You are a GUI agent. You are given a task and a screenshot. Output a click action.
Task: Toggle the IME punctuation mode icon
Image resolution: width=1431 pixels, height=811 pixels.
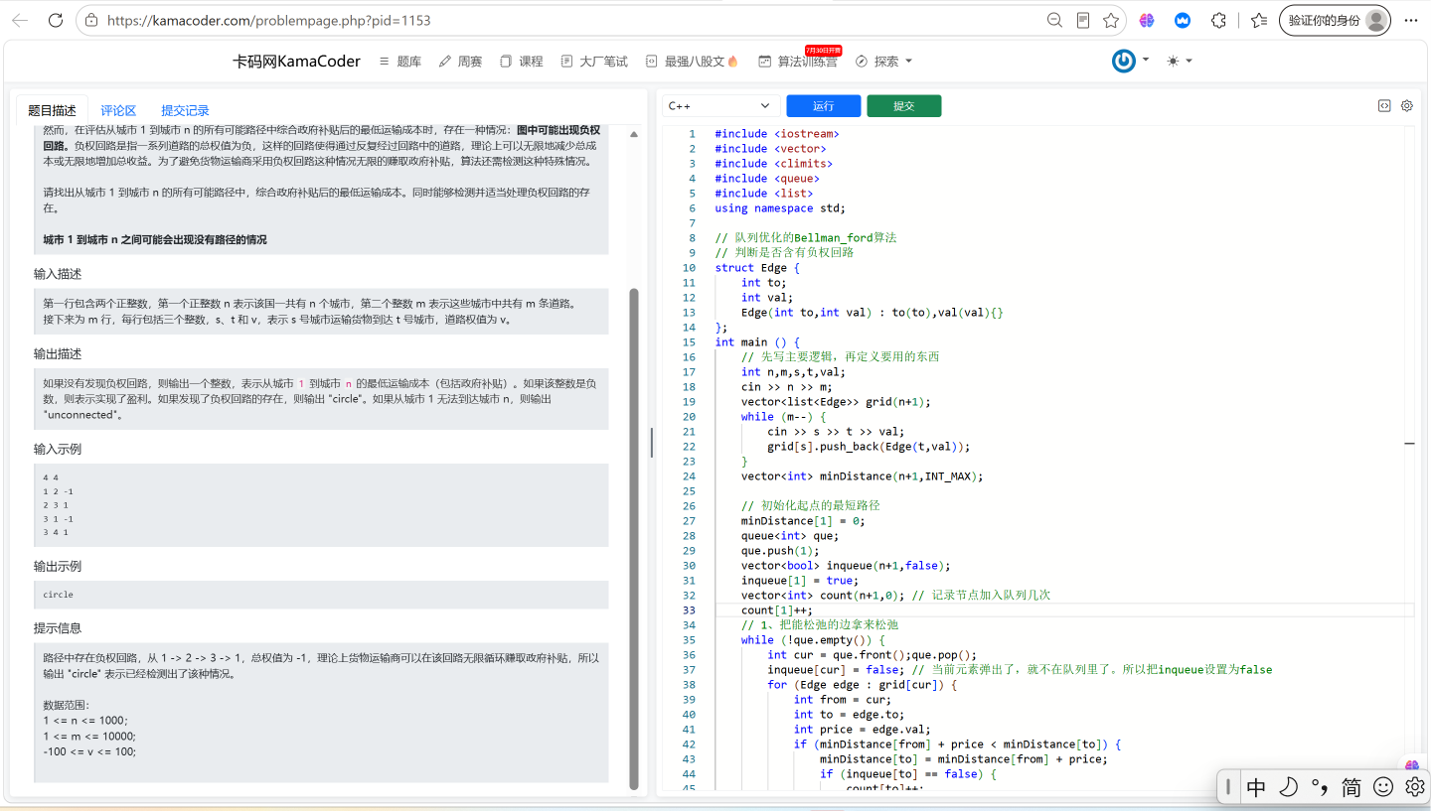(1320, 787)
